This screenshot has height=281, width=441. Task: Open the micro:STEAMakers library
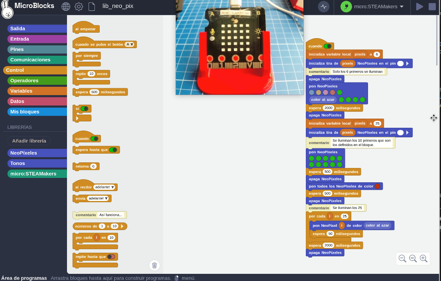(x=37, y=174)
